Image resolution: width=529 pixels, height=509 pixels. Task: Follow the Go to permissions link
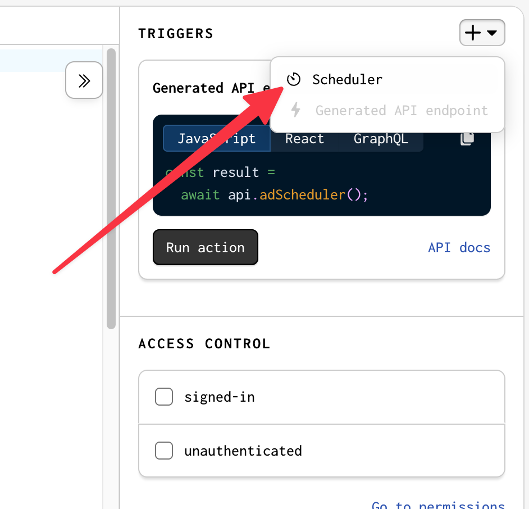[438, 505]
